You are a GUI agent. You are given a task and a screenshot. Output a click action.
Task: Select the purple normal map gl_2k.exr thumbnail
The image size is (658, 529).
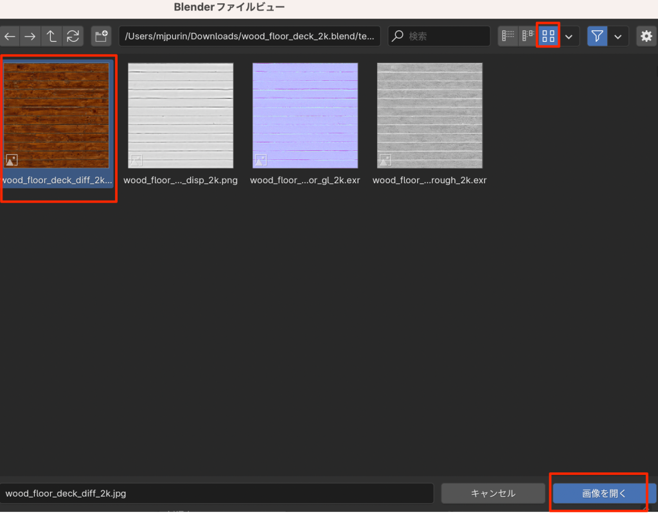point(305,116)
